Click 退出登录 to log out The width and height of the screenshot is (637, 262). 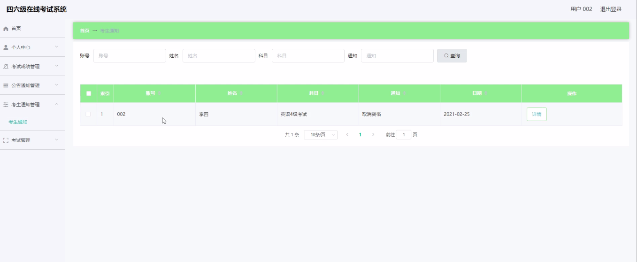(x=611, y=9)
